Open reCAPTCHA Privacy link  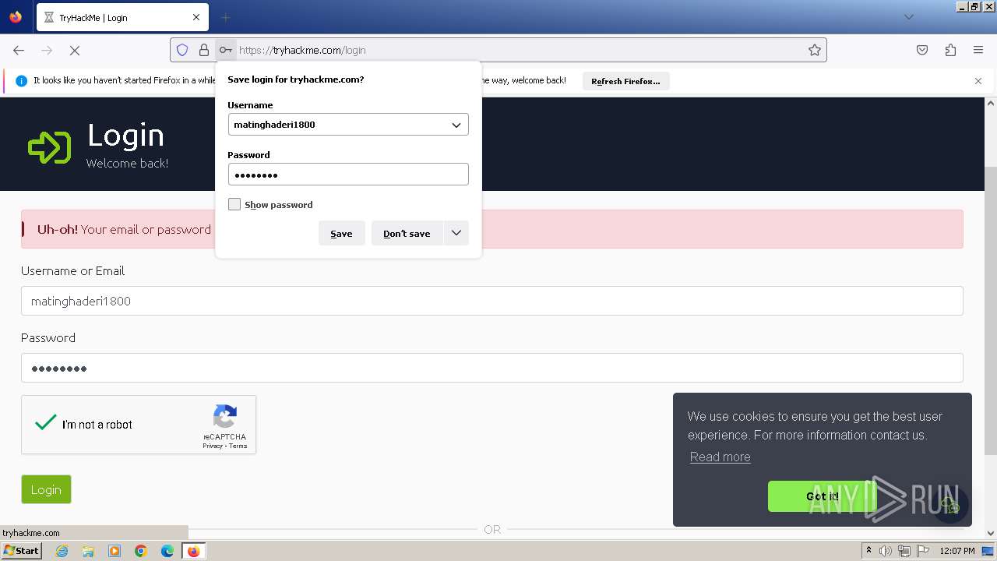point(213,446)
